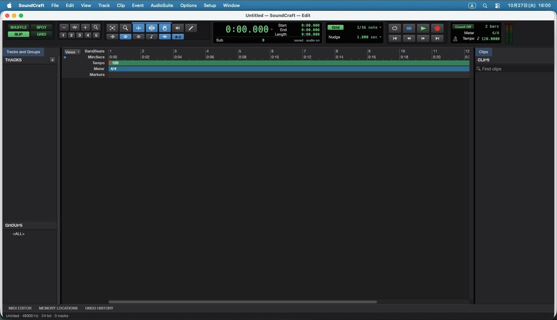Click the Zoom Toggle frame icon
Image resolution: width=557 pixels, height=320 pixels.
click(112, 28)
